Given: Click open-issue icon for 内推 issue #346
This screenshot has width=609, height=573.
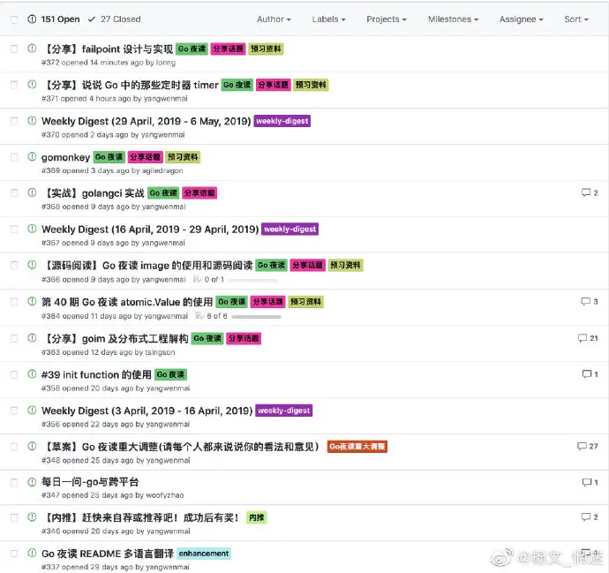Looking at the screenshot, I should coord(32,517).
